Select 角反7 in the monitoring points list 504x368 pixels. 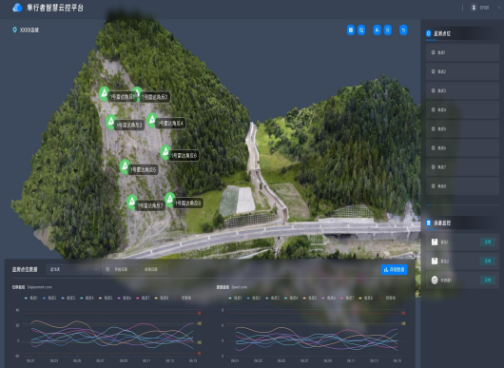tap(462, 166)
